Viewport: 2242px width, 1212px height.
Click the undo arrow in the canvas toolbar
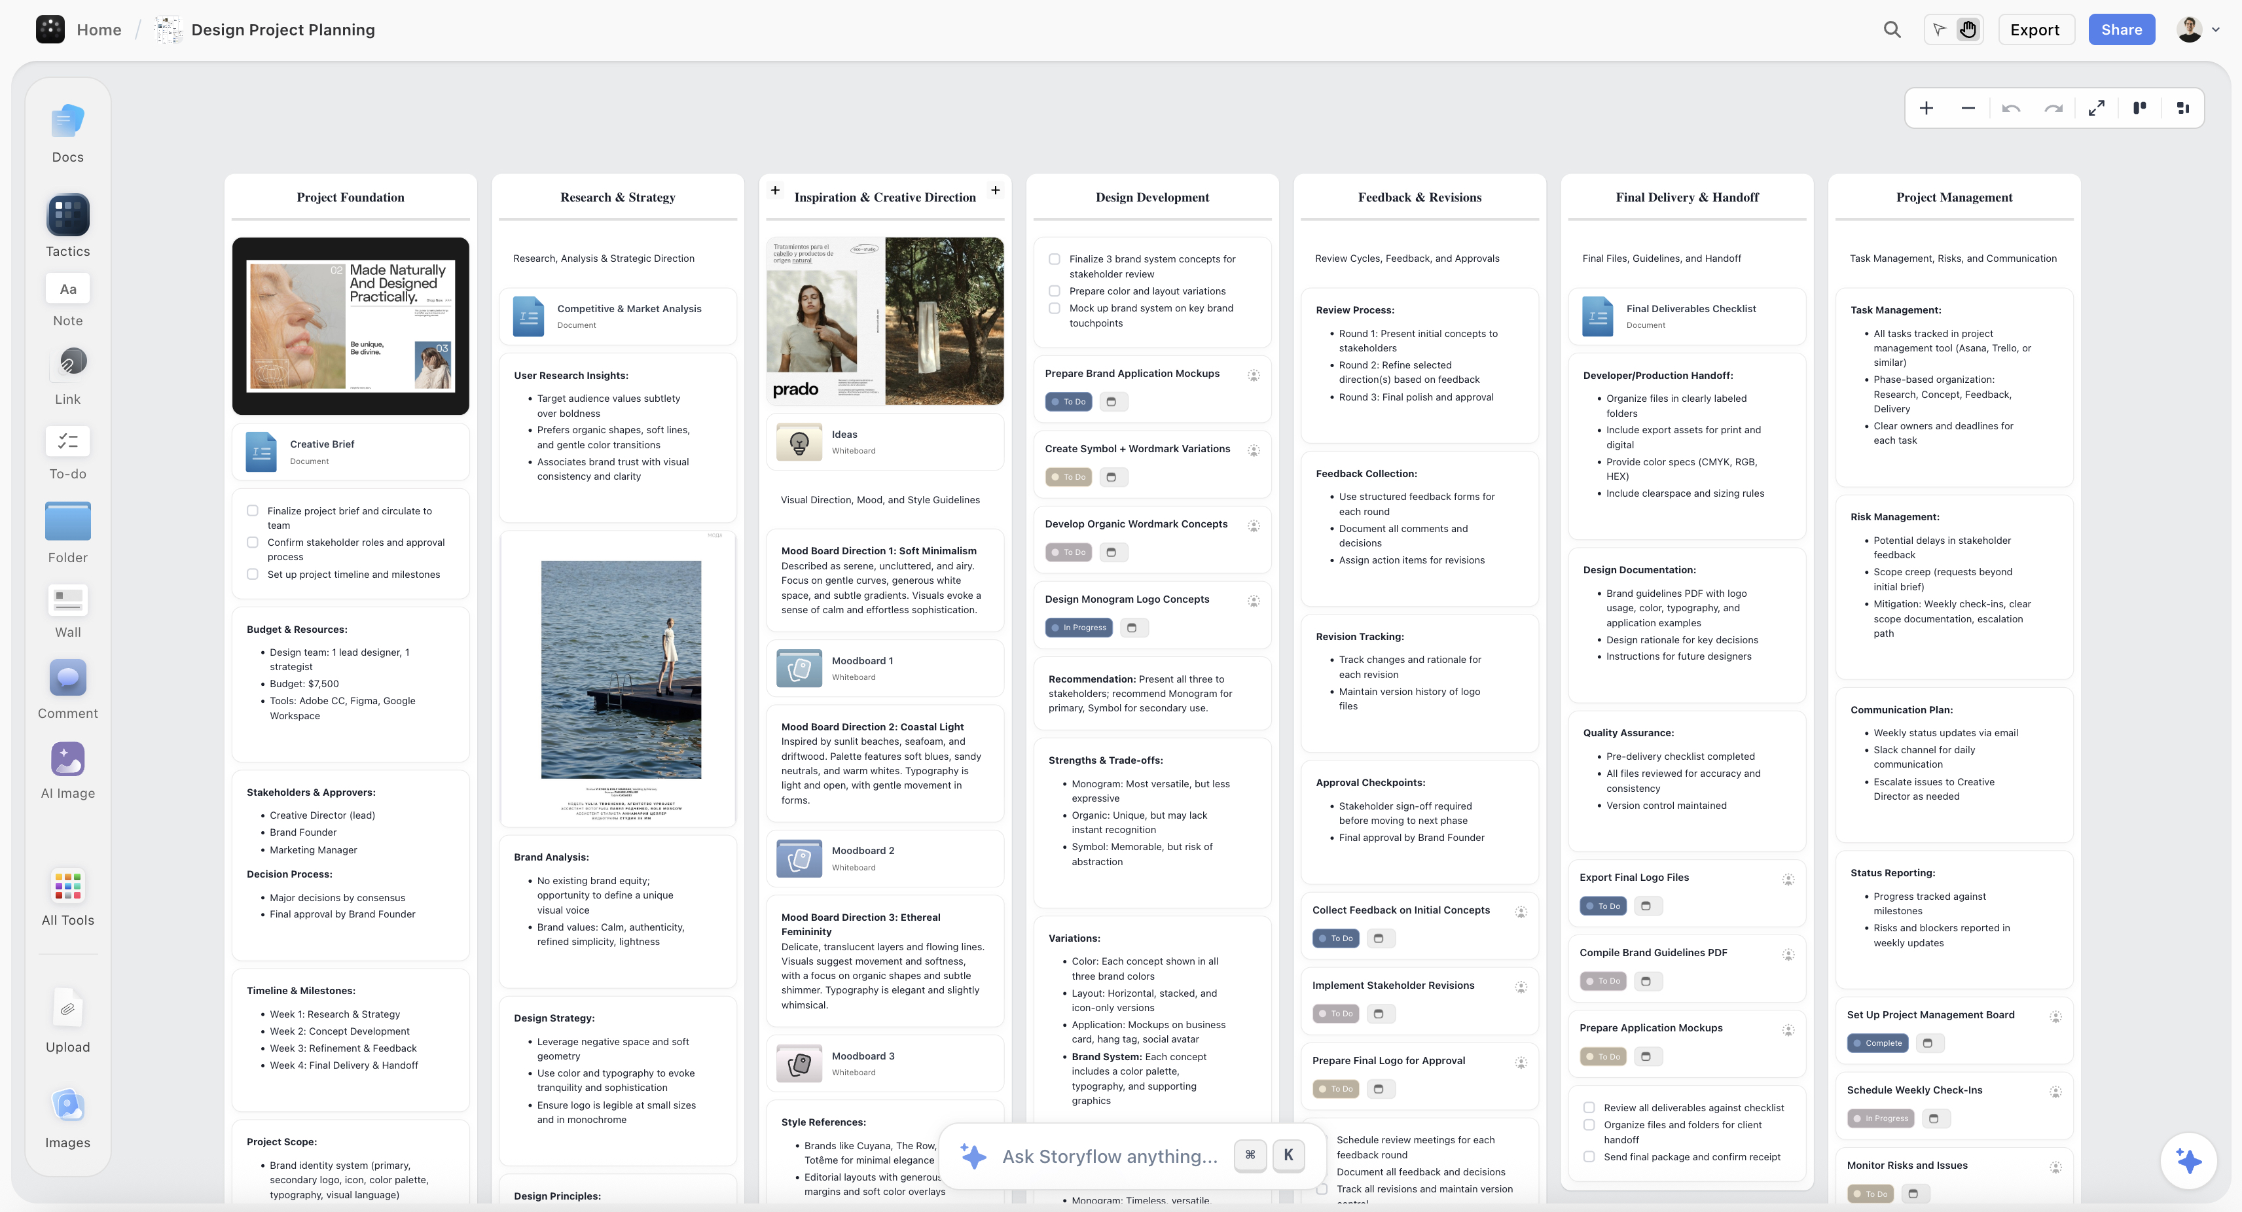pyautogui.click(x=2012, y=108)
